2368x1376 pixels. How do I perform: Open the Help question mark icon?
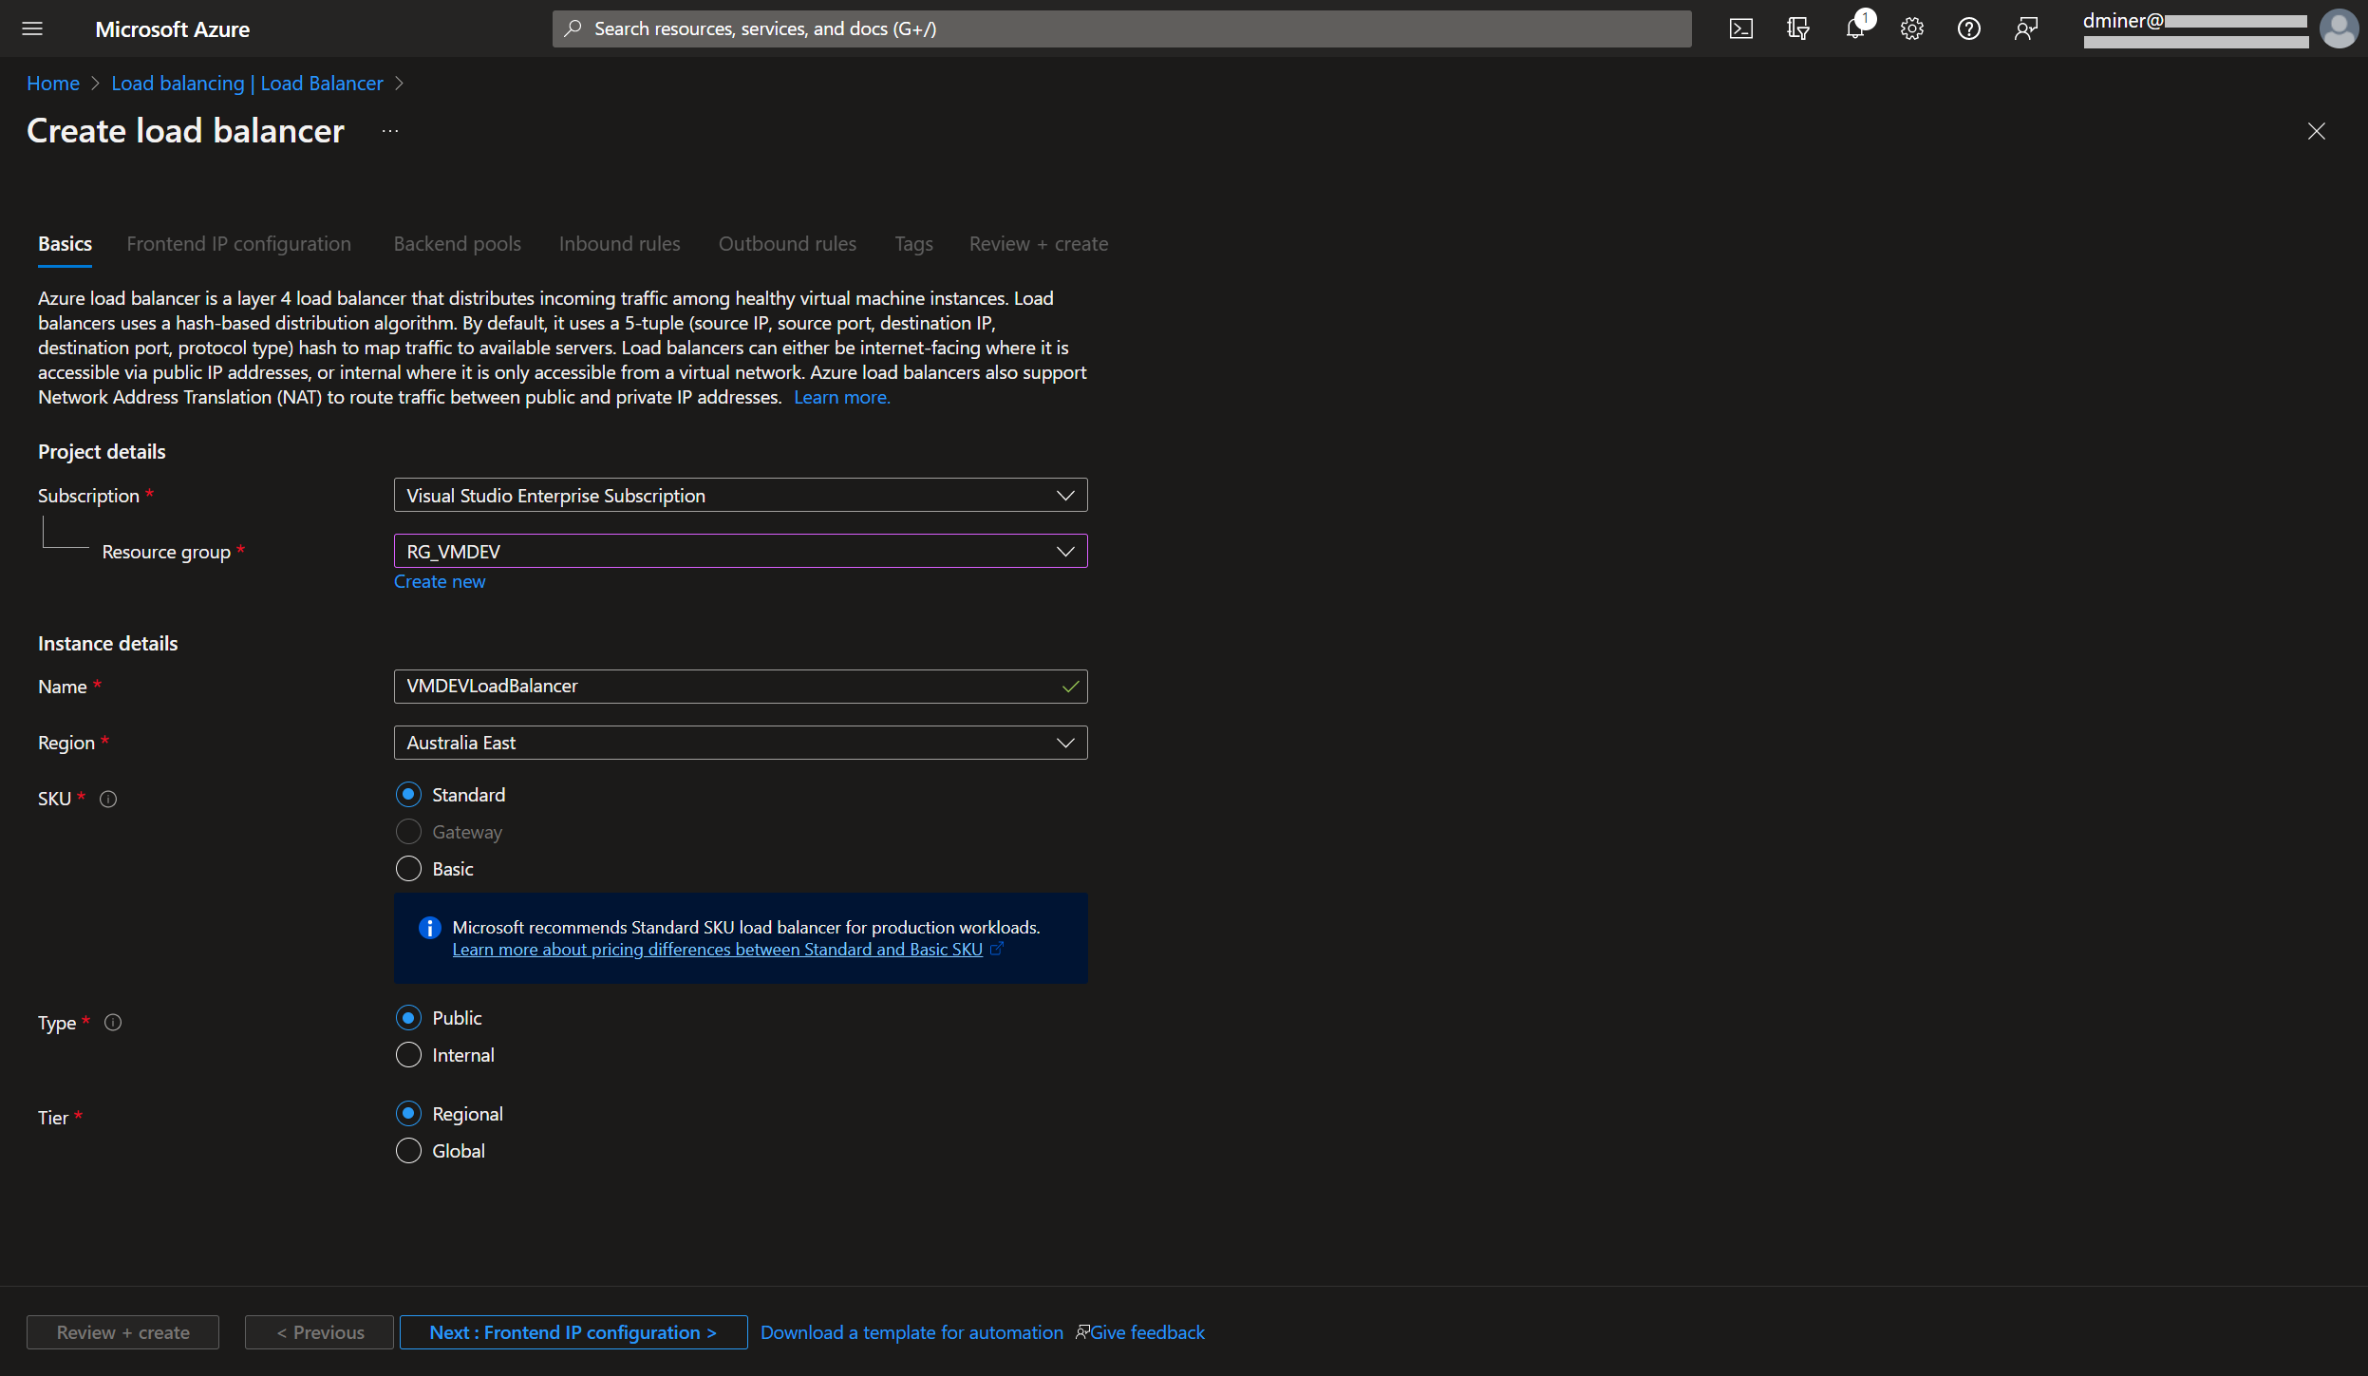tap(1968, 28)
